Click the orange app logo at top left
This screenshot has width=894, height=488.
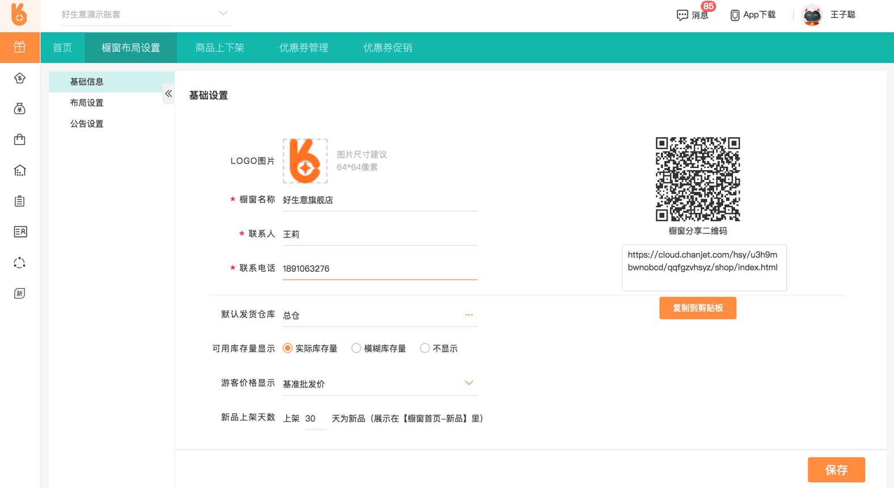click(x=20, y=14)
